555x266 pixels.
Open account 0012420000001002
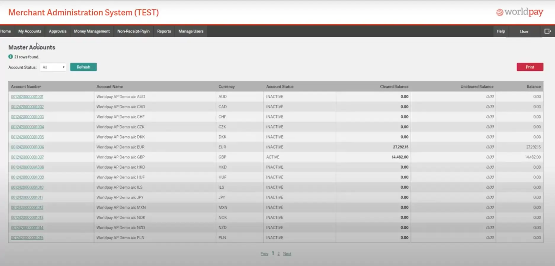pyautogui.click(x=27, y=107)
